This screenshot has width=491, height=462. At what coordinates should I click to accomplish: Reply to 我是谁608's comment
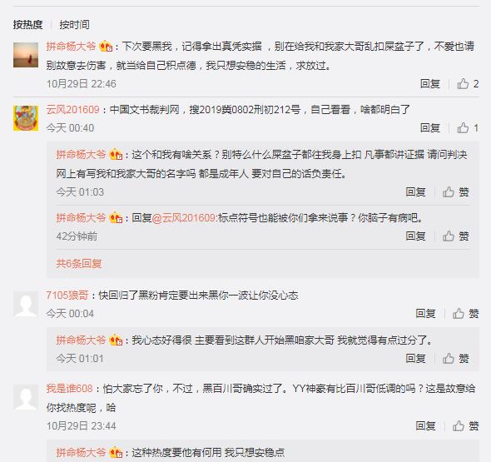tap(425, 426)
